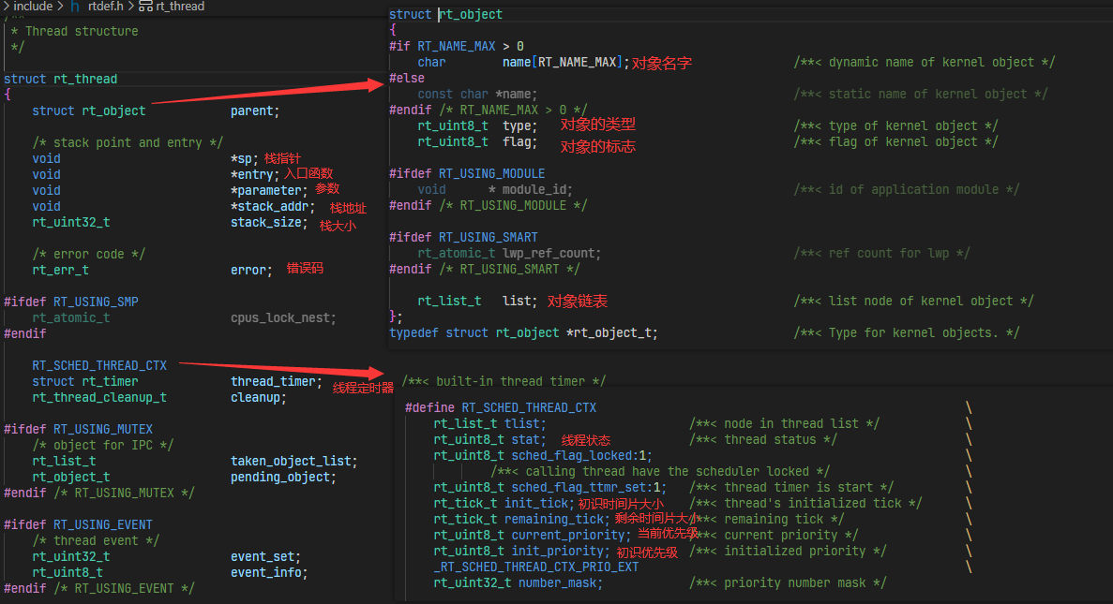This screenshot has width=1113, height=604.
Task: Click the 'thread_timer;' member
Action: point(276,381)
